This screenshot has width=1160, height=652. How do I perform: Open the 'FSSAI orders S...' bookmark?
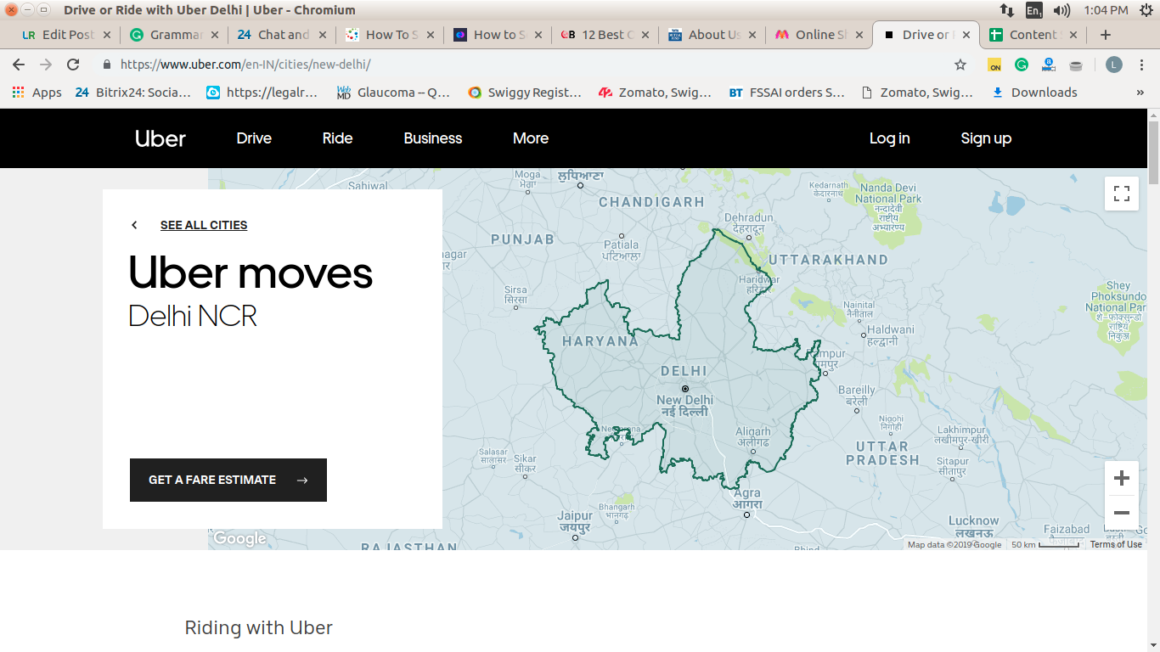pyautogui.click(x=787, y=93)
